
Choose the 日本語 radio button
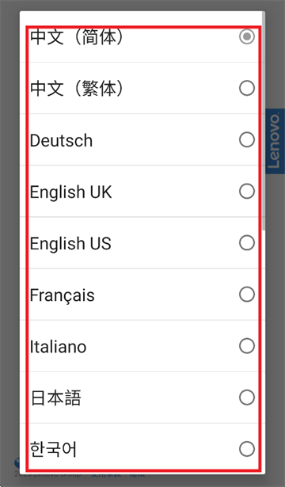(x=247, y=398)
